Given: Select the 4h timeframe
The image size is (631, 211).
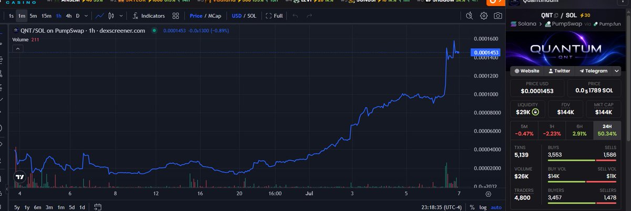Looking at the screenshot, I should [x=69, y=16].
